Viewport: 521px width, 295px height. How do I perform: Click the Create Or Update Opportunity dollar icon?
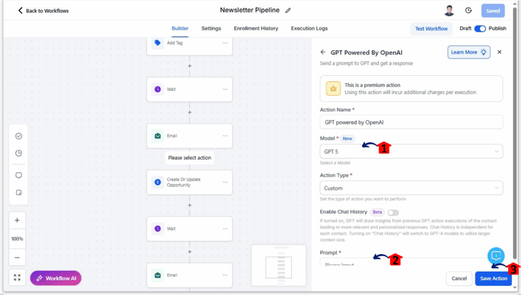click(158, 182)
